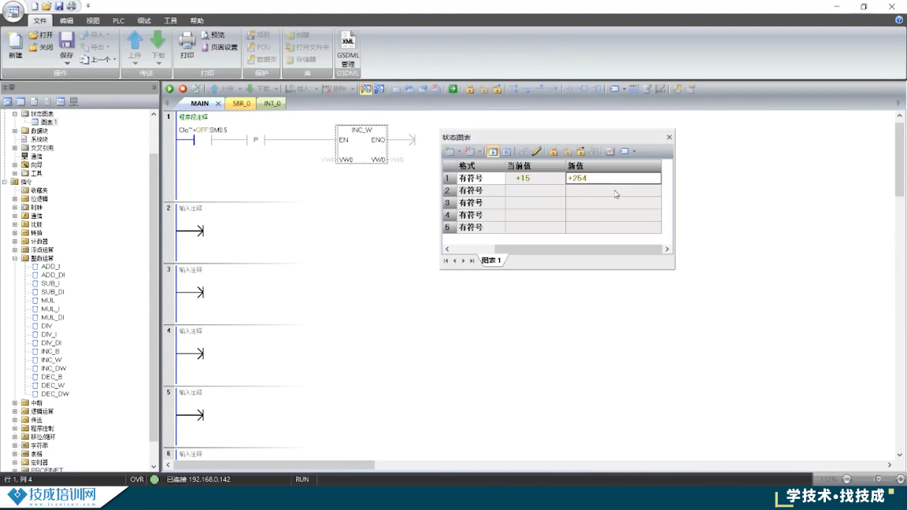The image size is (907, 510).
Task: Switch to the SBR_0 editor tab
Action: coord(241,103)
